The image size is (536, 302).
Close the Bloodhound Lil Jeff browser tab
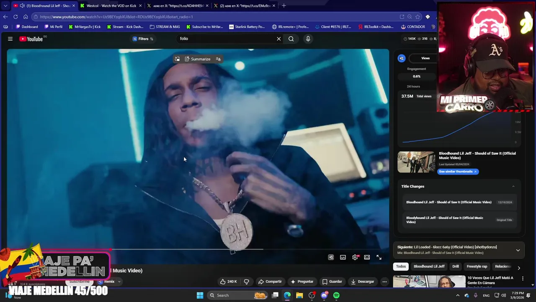coord(74,6)
